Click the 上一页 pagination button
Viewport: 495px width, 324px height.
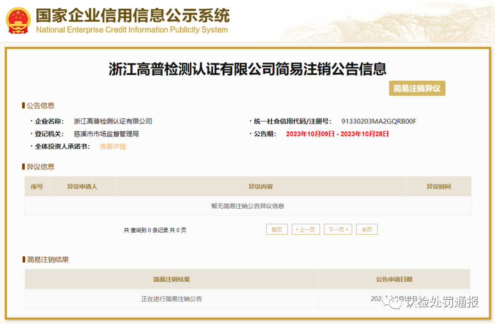click(306, 229)
